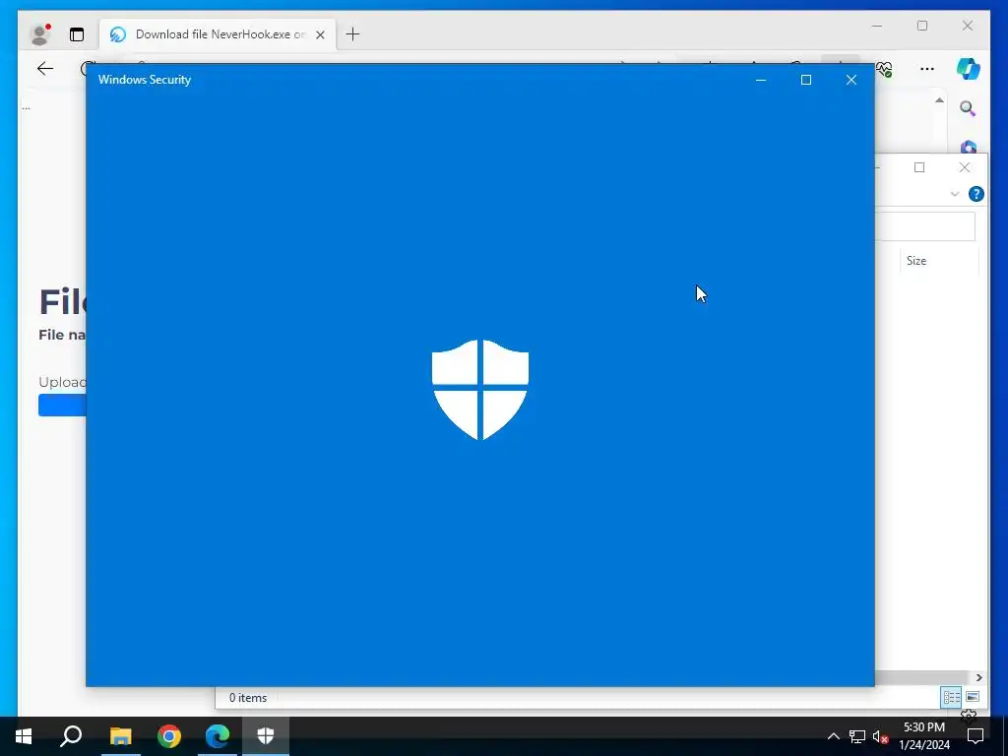
Task: Show hidden system tray icons
Action: click(x=833, y=736)
